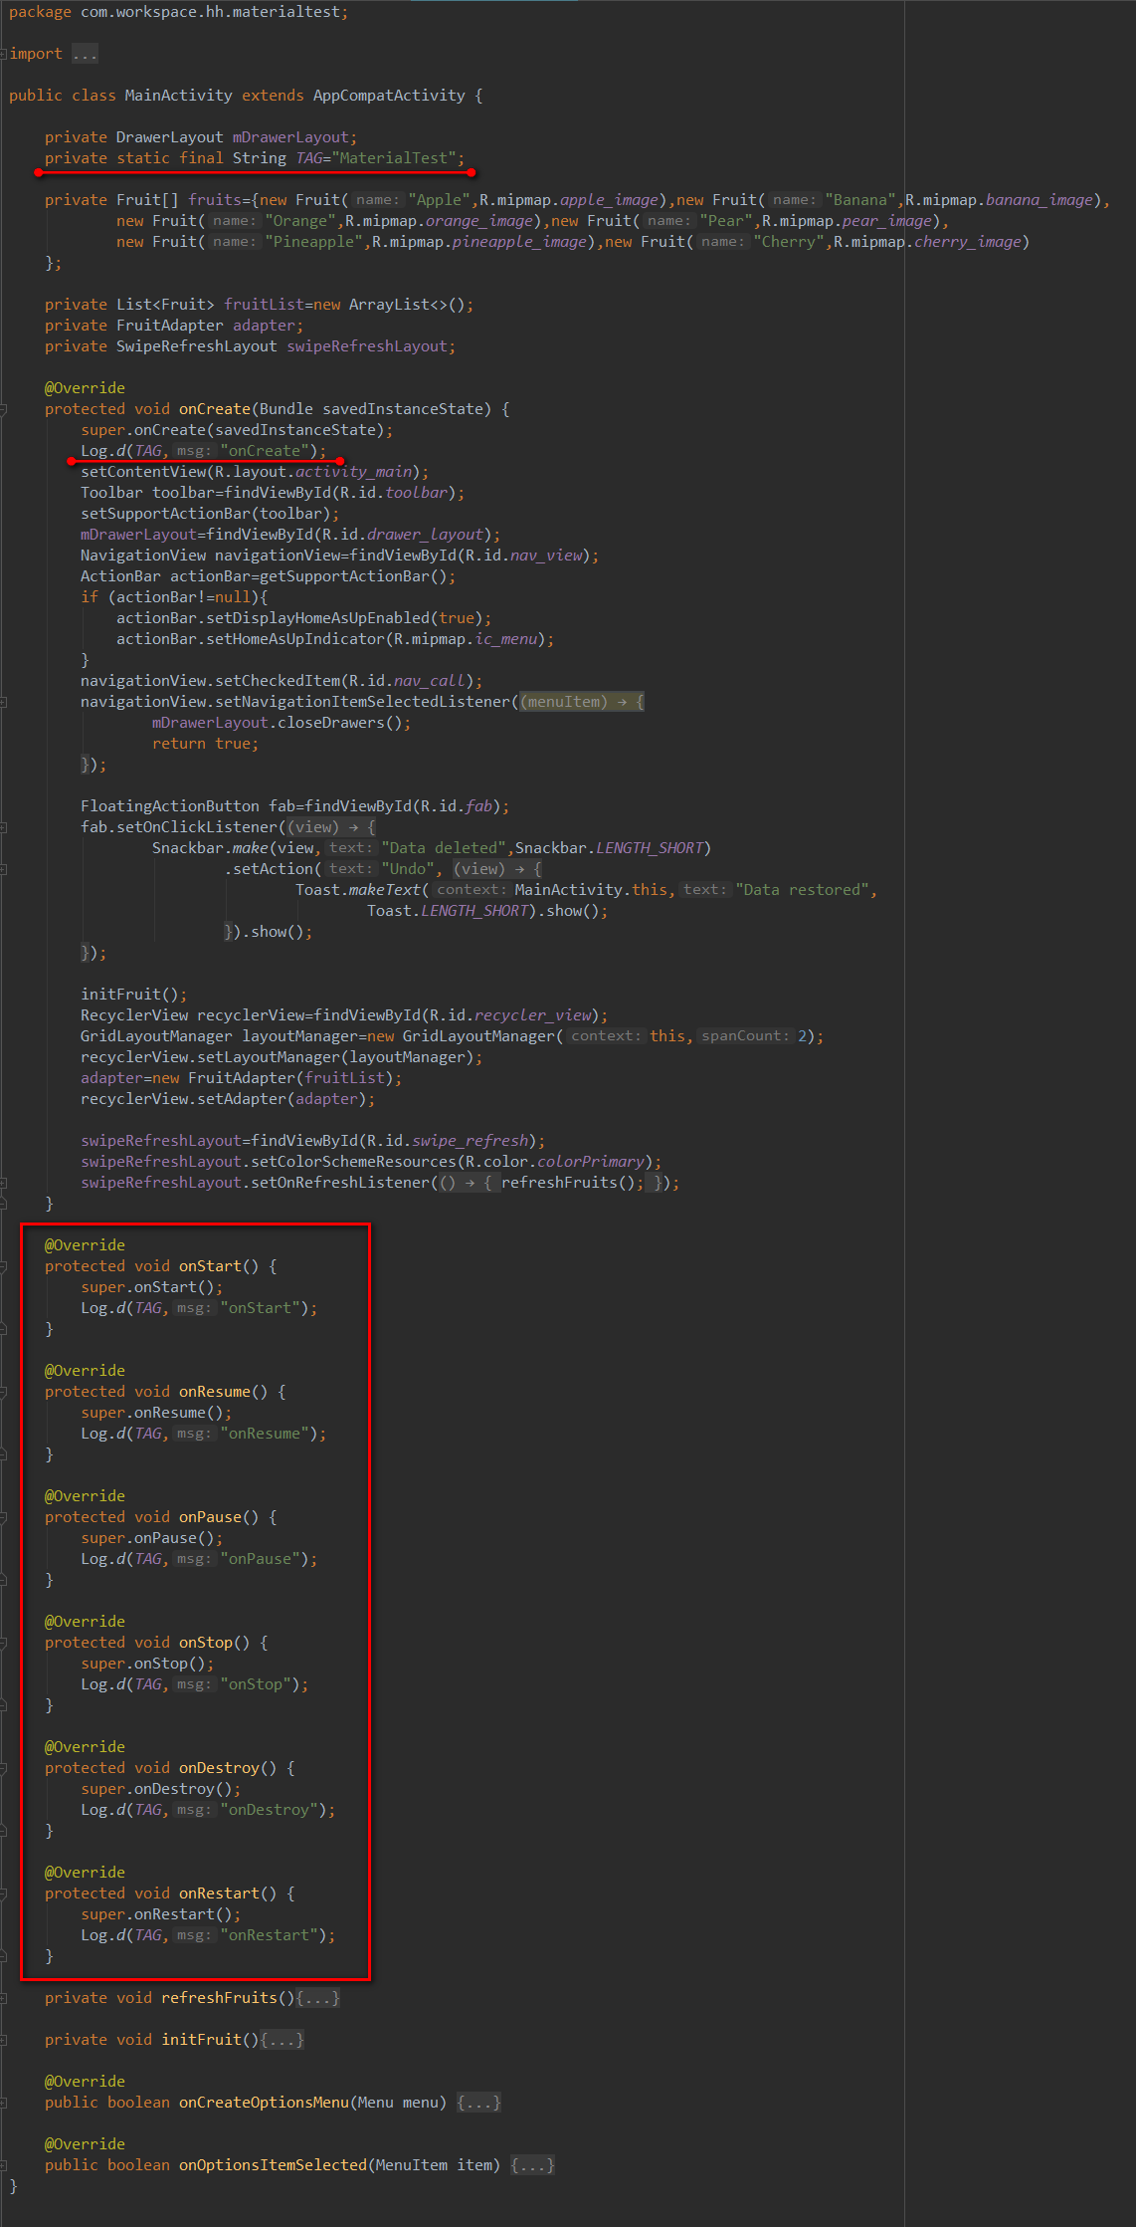Viewport: 1136px width, 2227px height.
Task: Expand collapsed (view) lambda in fab.setOnClickListener
Action: pyautogui.click(x=331, y=827)
